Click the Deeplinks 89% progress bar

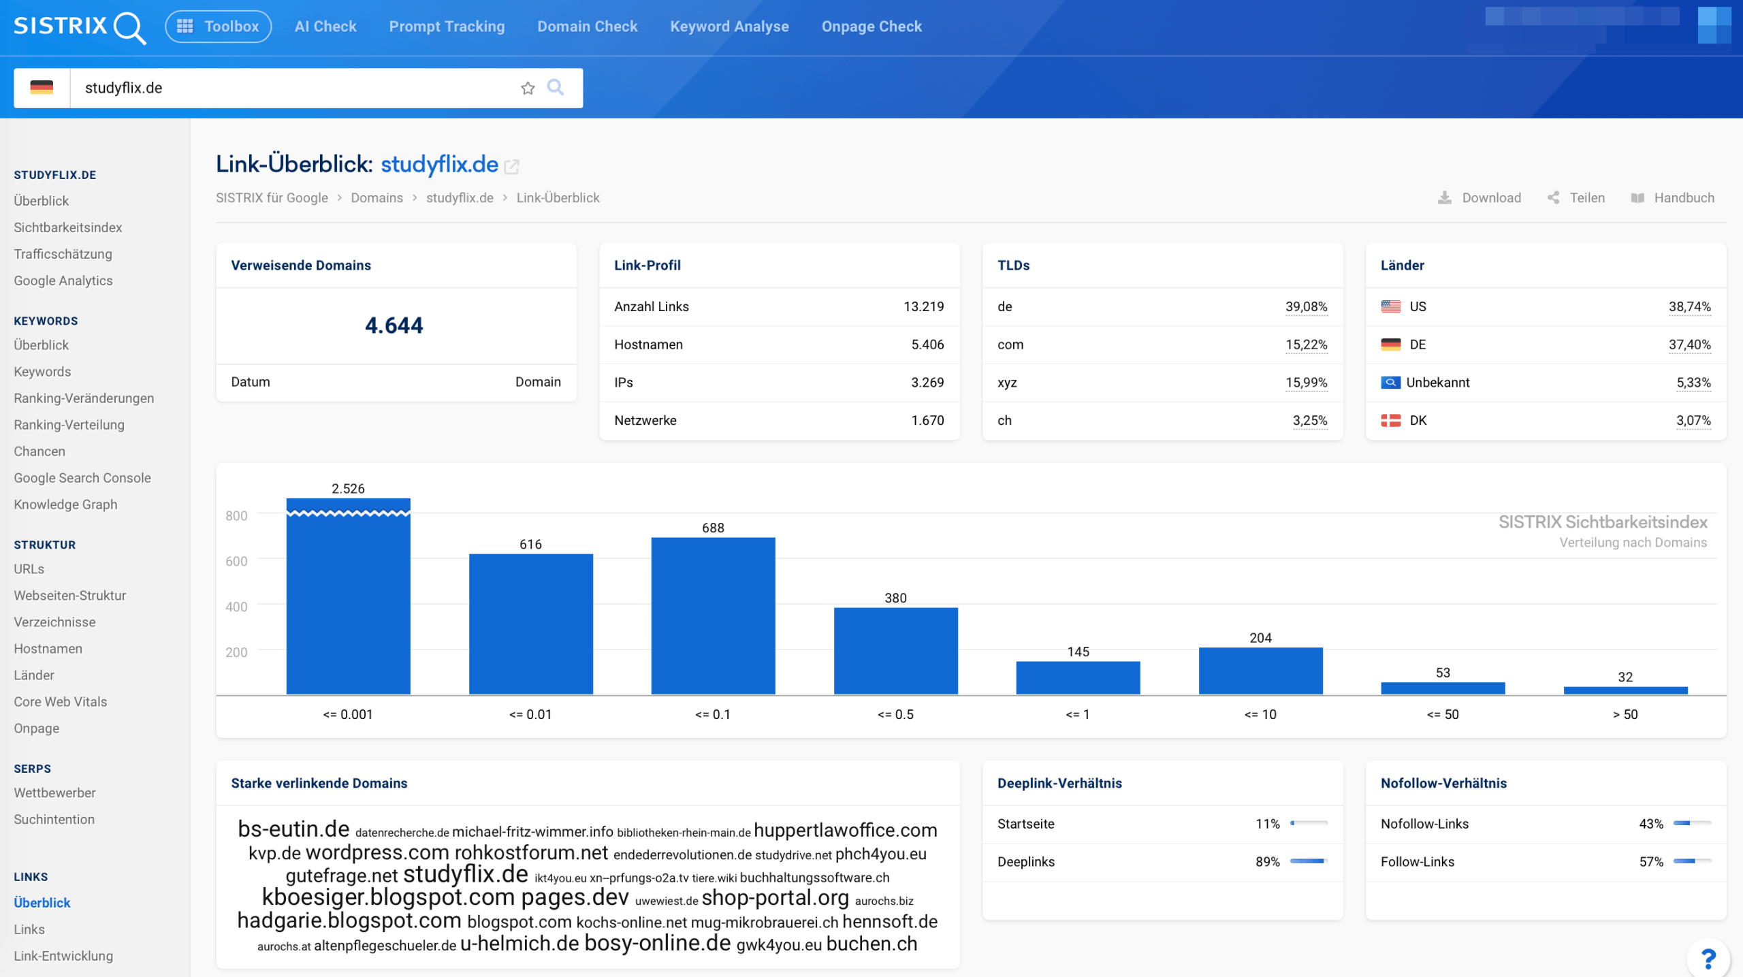pos(1309,862)
